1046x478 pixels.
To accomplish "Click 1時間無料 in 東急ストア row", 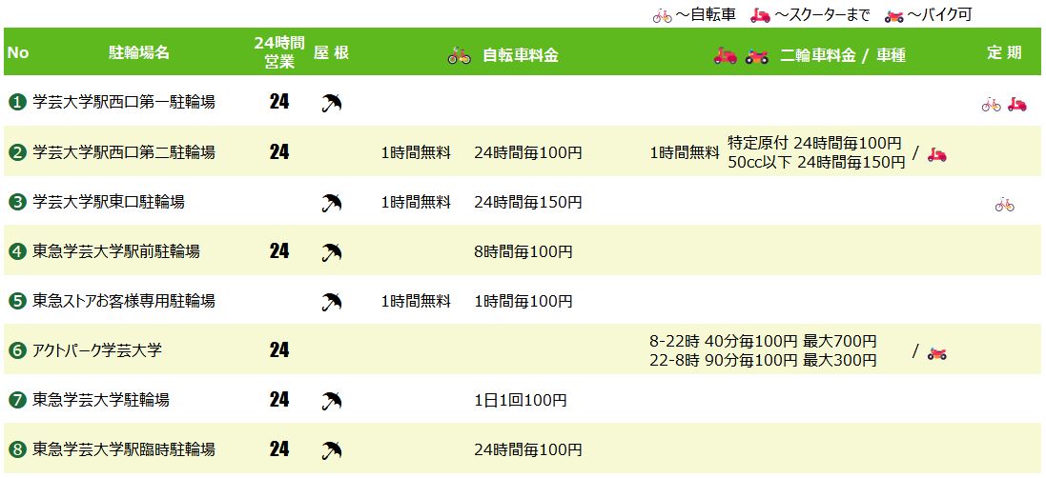I will tap(417, 301).
